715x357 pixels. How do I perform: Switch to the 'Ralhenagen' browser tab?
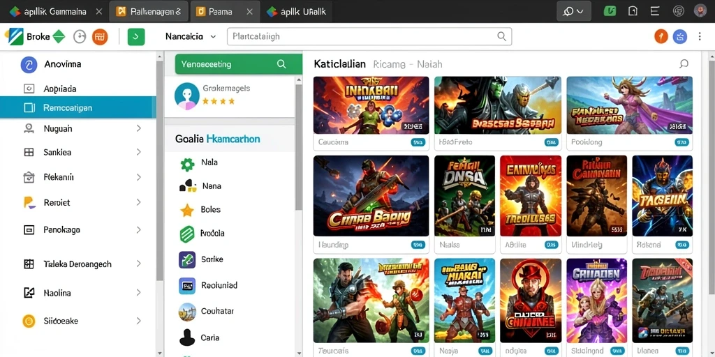tap(148, 11)
